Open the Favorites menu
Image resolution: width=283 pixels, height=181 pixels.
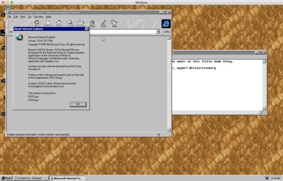click(39, 17)
